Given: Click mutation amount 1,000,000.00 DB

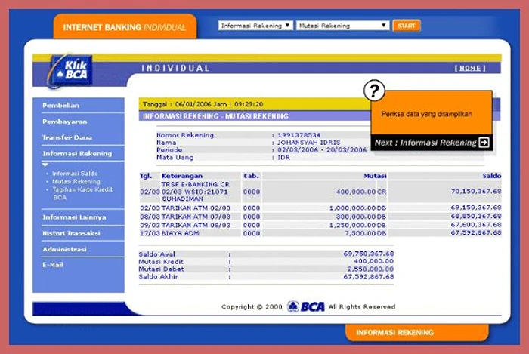Looking at the screenshot, I should pyautogui.click(x=357, y=208).
